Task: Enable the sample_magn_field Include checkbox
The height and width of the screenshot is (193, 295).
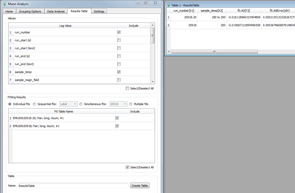Action: click(119, 80)
